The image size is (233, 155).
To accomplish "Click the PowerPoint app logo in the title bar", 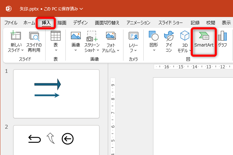I will pos(9,9).
